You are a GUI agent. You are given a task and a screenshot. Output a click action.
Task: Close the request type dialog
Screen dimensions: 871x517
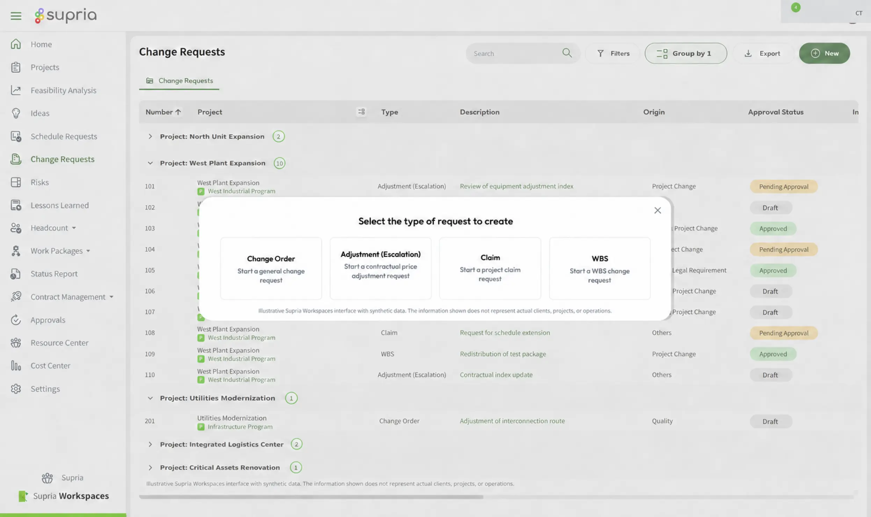pyautogui.click(x=658, y=210)
